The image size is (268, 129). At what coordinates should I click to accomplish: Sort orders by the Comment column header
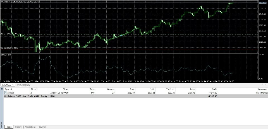262,89
